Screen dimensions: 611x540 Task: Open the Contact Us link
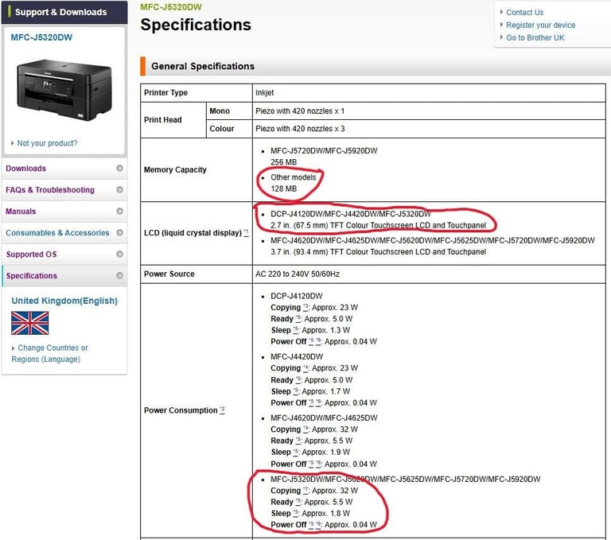(x=524, y=13)
